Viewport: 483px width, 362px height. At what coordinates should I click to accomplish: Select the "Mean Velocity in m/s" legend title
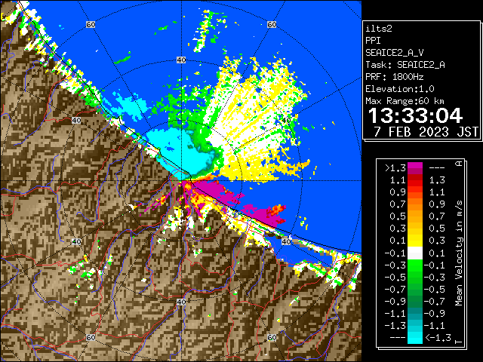[459, 253]
